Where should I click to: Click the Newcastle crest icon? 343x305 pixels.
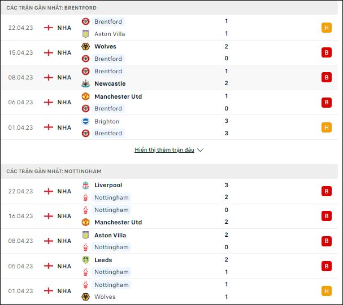(x=85, y=83)
